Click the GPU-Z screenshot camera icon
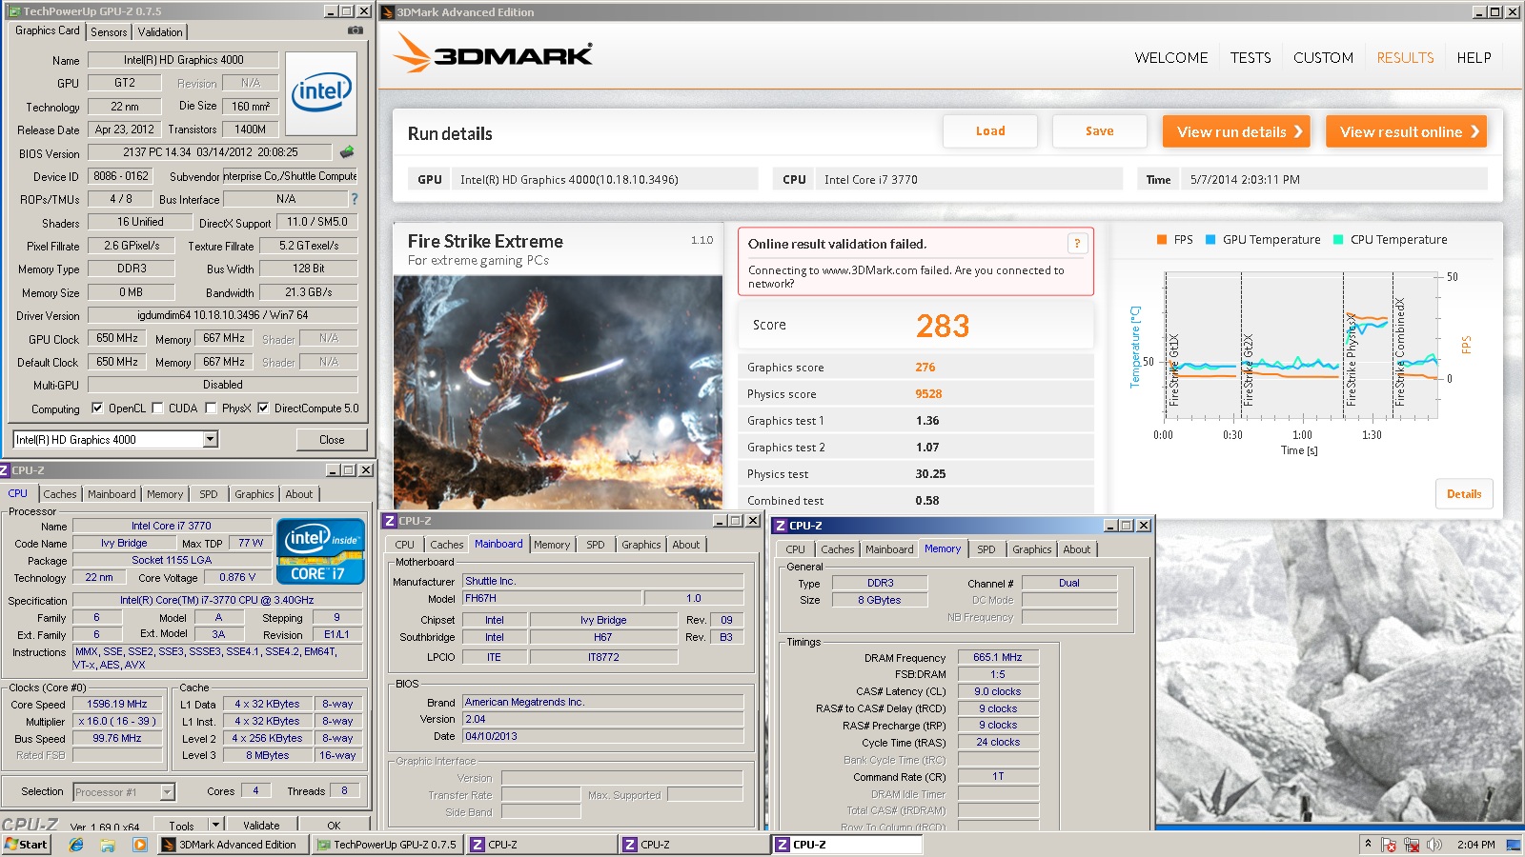Screen dimensions: 1525x857 [x=355, y=30]
